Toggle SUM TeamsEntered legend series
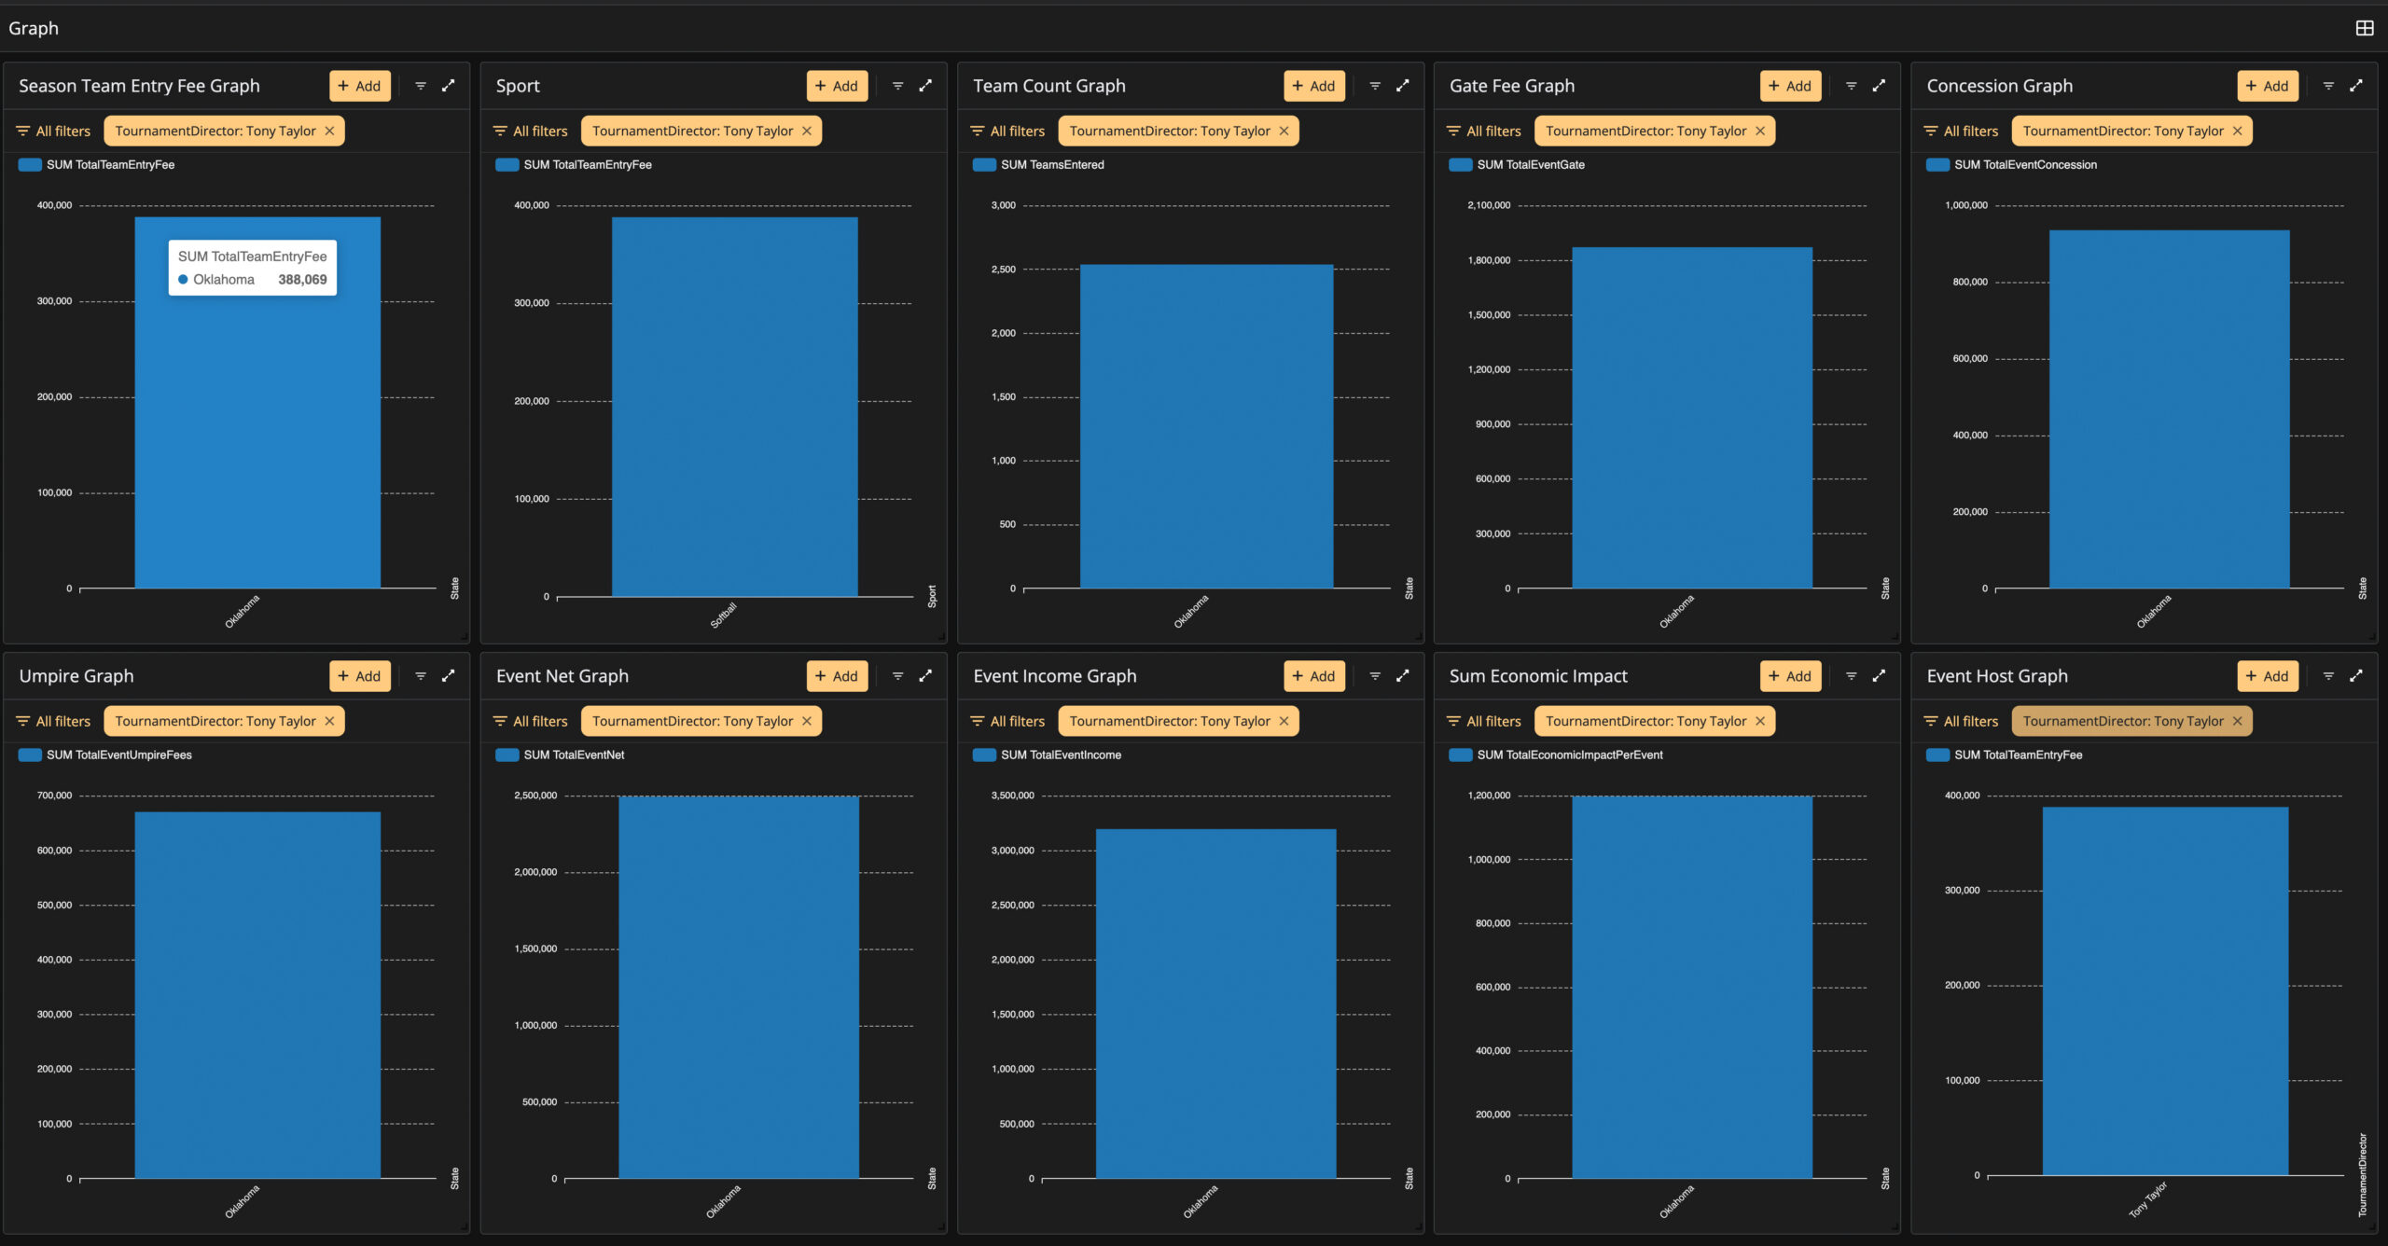Screen dimensions: 2388x1246 click(1038, 165)
